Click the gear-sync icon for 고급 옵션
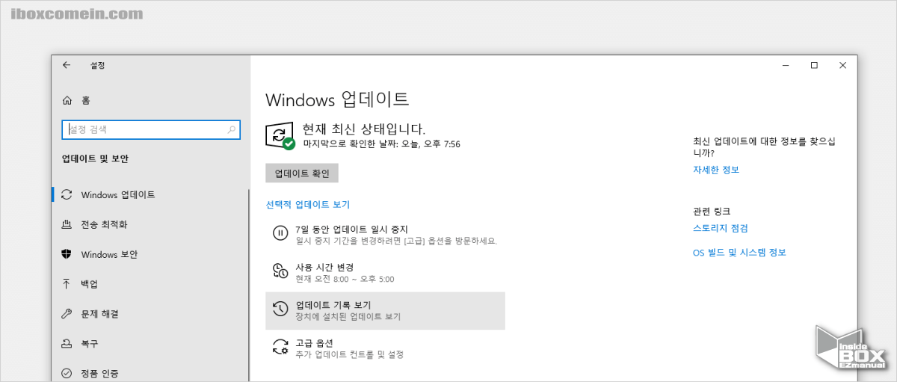Viewport: 897px width, 382px height. [x=280, y=347]
